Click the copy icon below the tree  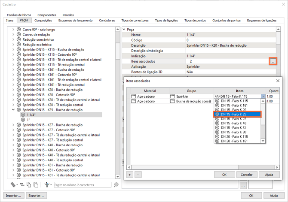point(29,185)
